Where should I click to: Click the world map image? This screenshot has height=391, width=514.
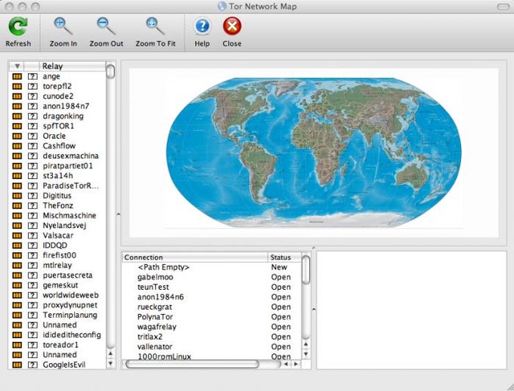tap(314, 152)
